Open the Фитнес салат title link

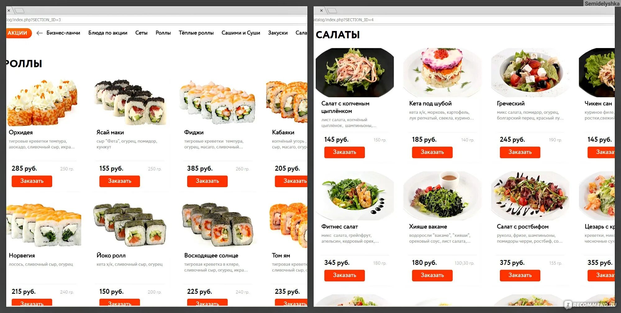click(x=340, y=227)
